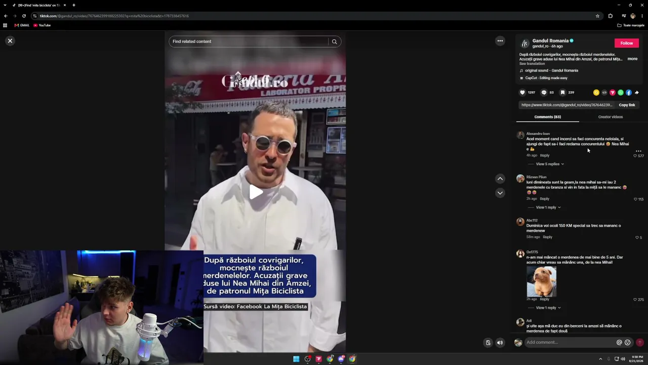
Task: Open the browser tab search dropdown
Action: pyautogui.click(x=5, y=5)
